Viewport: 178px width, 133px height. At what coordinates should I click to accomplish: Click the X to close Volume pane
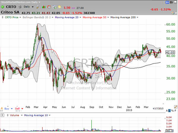[x=2, y=115]
